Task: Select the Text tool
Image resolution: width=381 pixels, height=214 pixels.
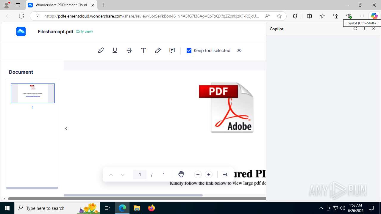Action: pyautogui.click(x=143, y=51)
